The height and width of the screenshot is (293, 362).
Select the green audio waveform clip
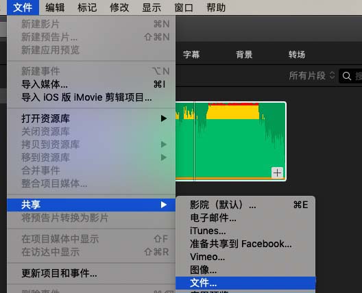coord(231,141)
